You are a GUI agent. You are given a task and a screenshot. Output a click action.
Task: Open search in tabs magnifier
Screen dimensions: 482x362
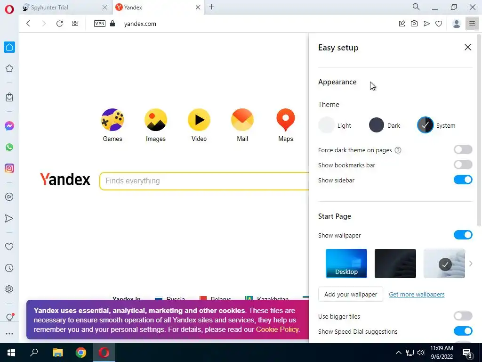tap(416, 7)
